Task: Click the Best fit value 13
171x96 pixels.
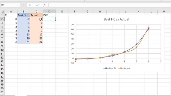Action: point(24,34)
